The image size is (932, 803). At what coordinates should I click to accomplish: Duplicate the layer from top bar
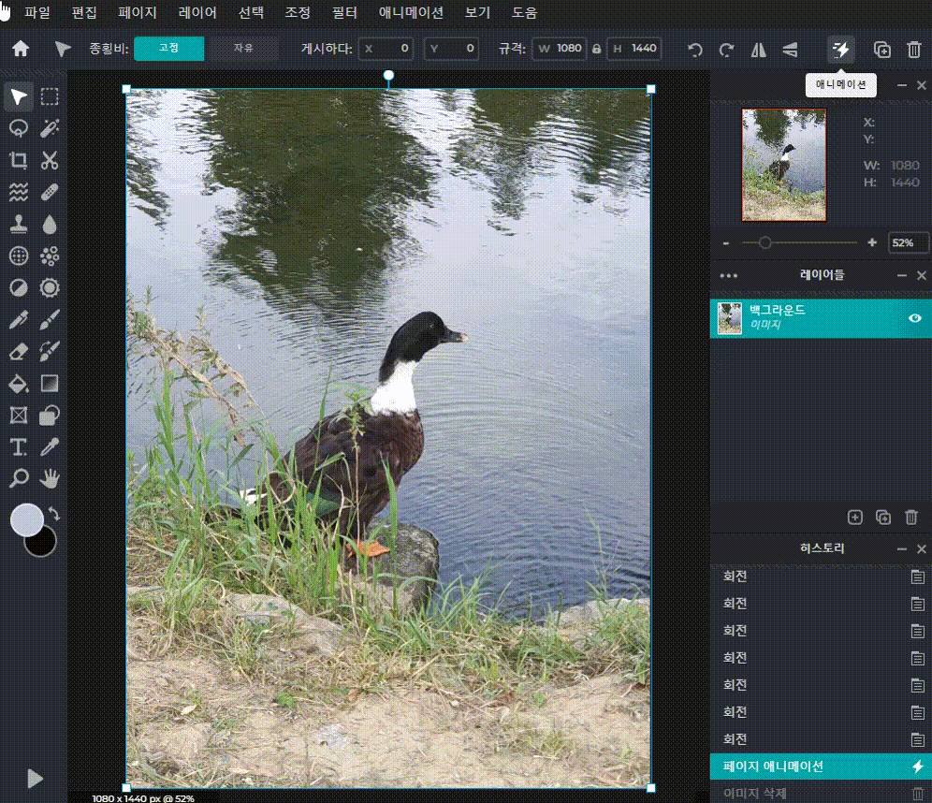tap(882, 50)
